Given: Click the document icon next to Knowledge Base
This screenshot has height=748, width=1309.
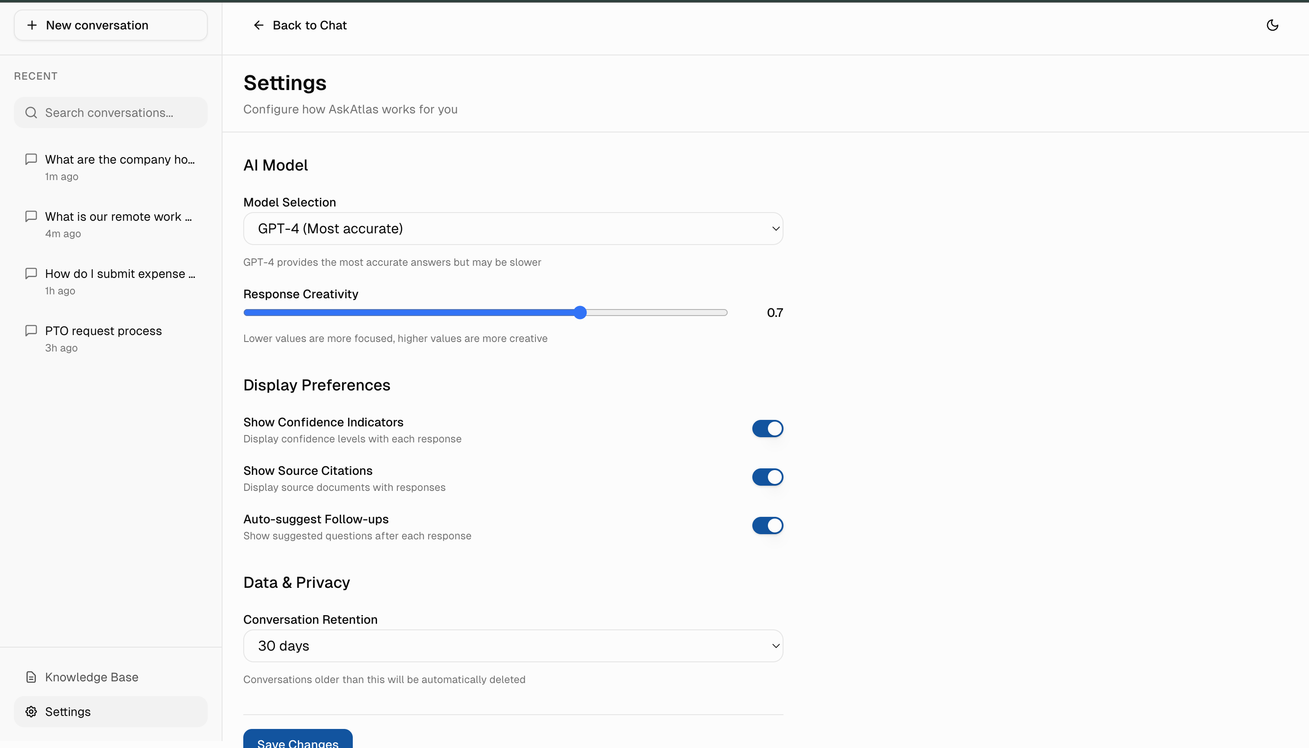Looking at the screenshot, I should pyautogui.click(x=31, y=677).
